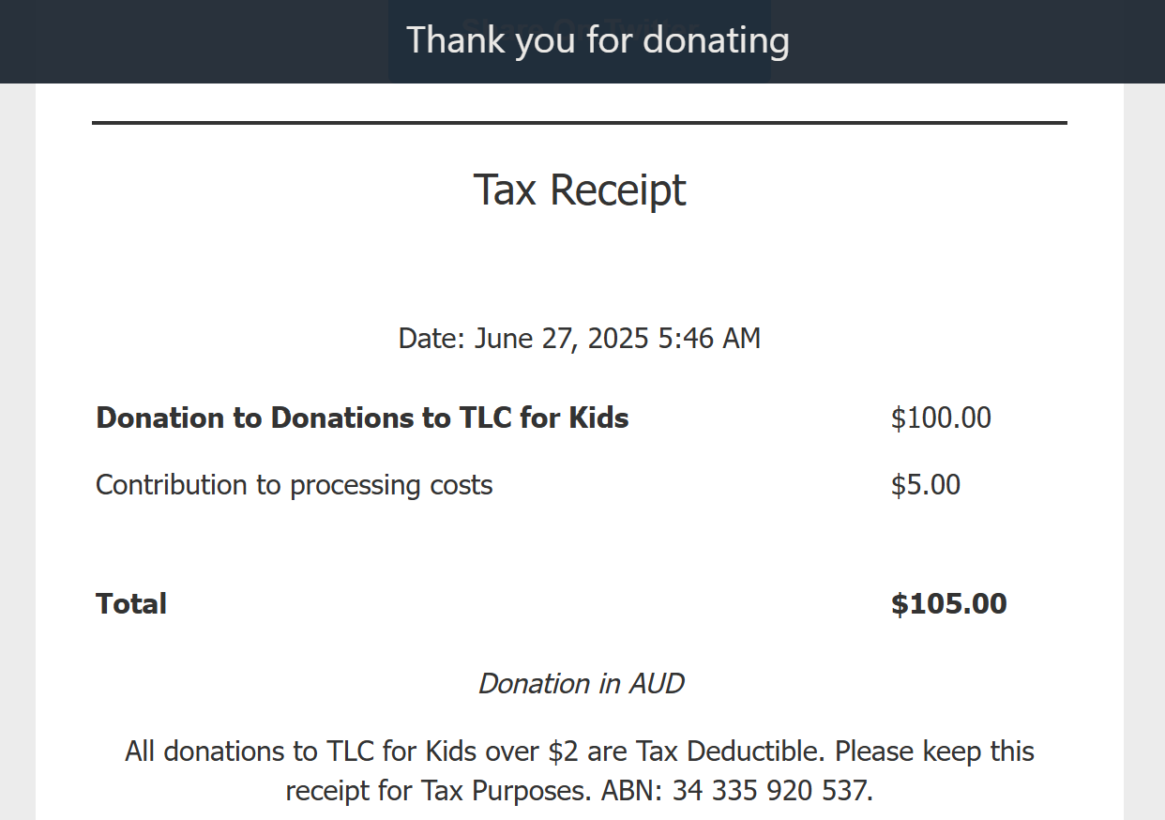Click the $100.00 donation amount
The width and height of the screenshot is (1165, 820).
click(x=941, y=418)
